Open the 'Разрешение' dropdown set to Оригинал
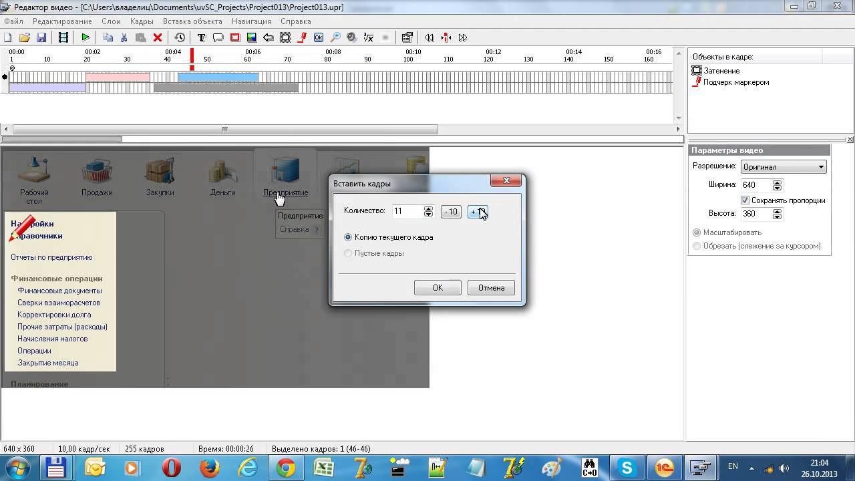Screen dimensions: 855x481 [x=784, y=167]
